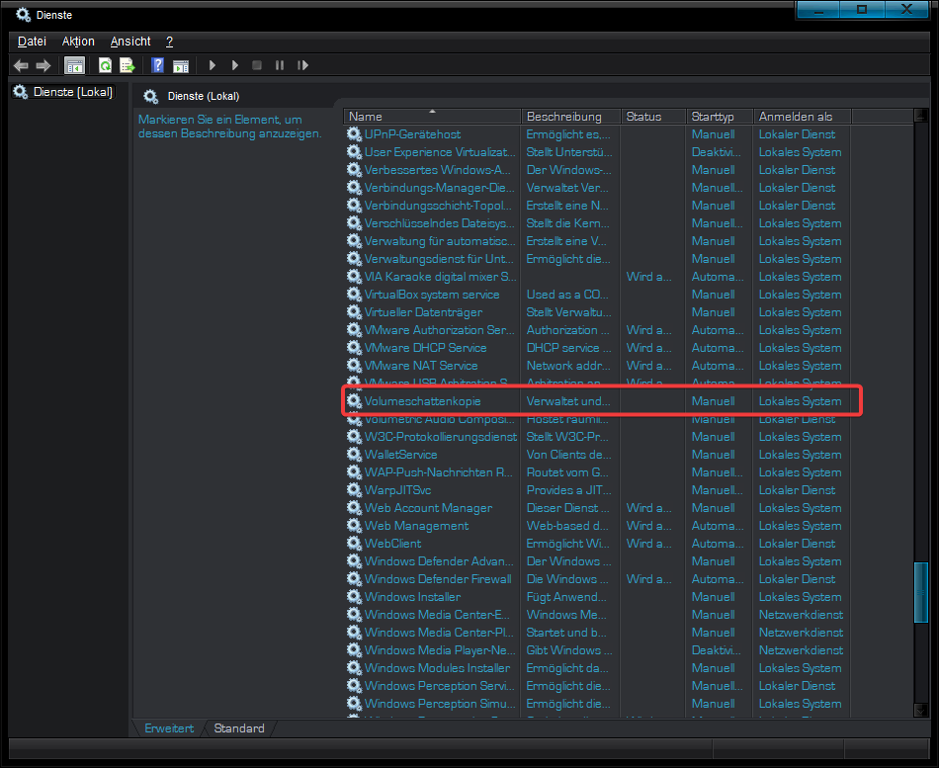This screenshot has height=768, width=939.
Task: Click the scrollbar up arrow
Action: (921, 116)
